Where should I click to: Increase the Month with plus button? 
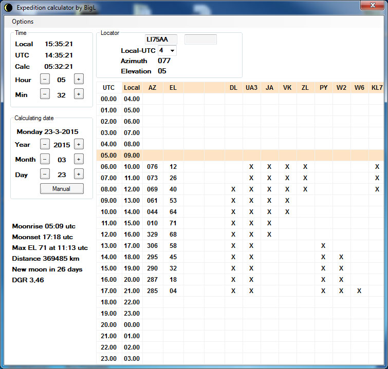tap(79, 159)
